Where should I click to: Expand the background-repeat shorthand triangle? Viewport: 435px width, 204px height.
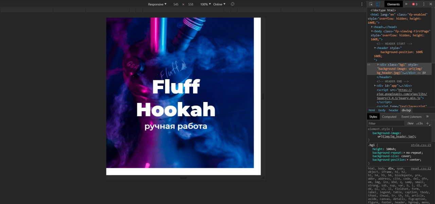point(404,153)
